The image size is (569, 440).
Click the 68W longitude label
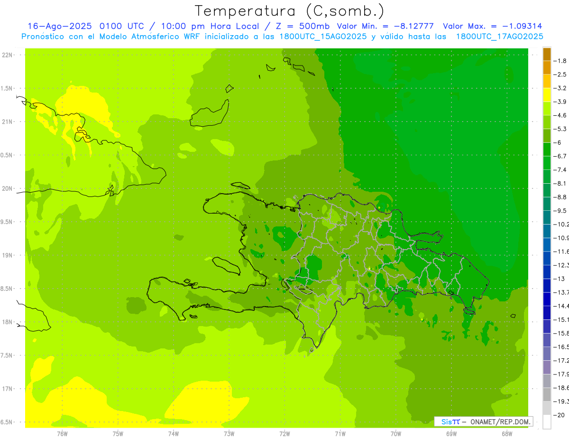click(507, 433)
